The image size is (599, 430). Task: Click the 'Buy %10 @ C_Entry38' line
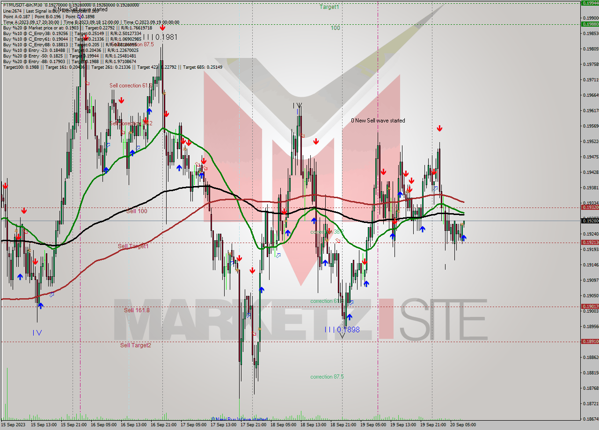(x=72, y=33)
